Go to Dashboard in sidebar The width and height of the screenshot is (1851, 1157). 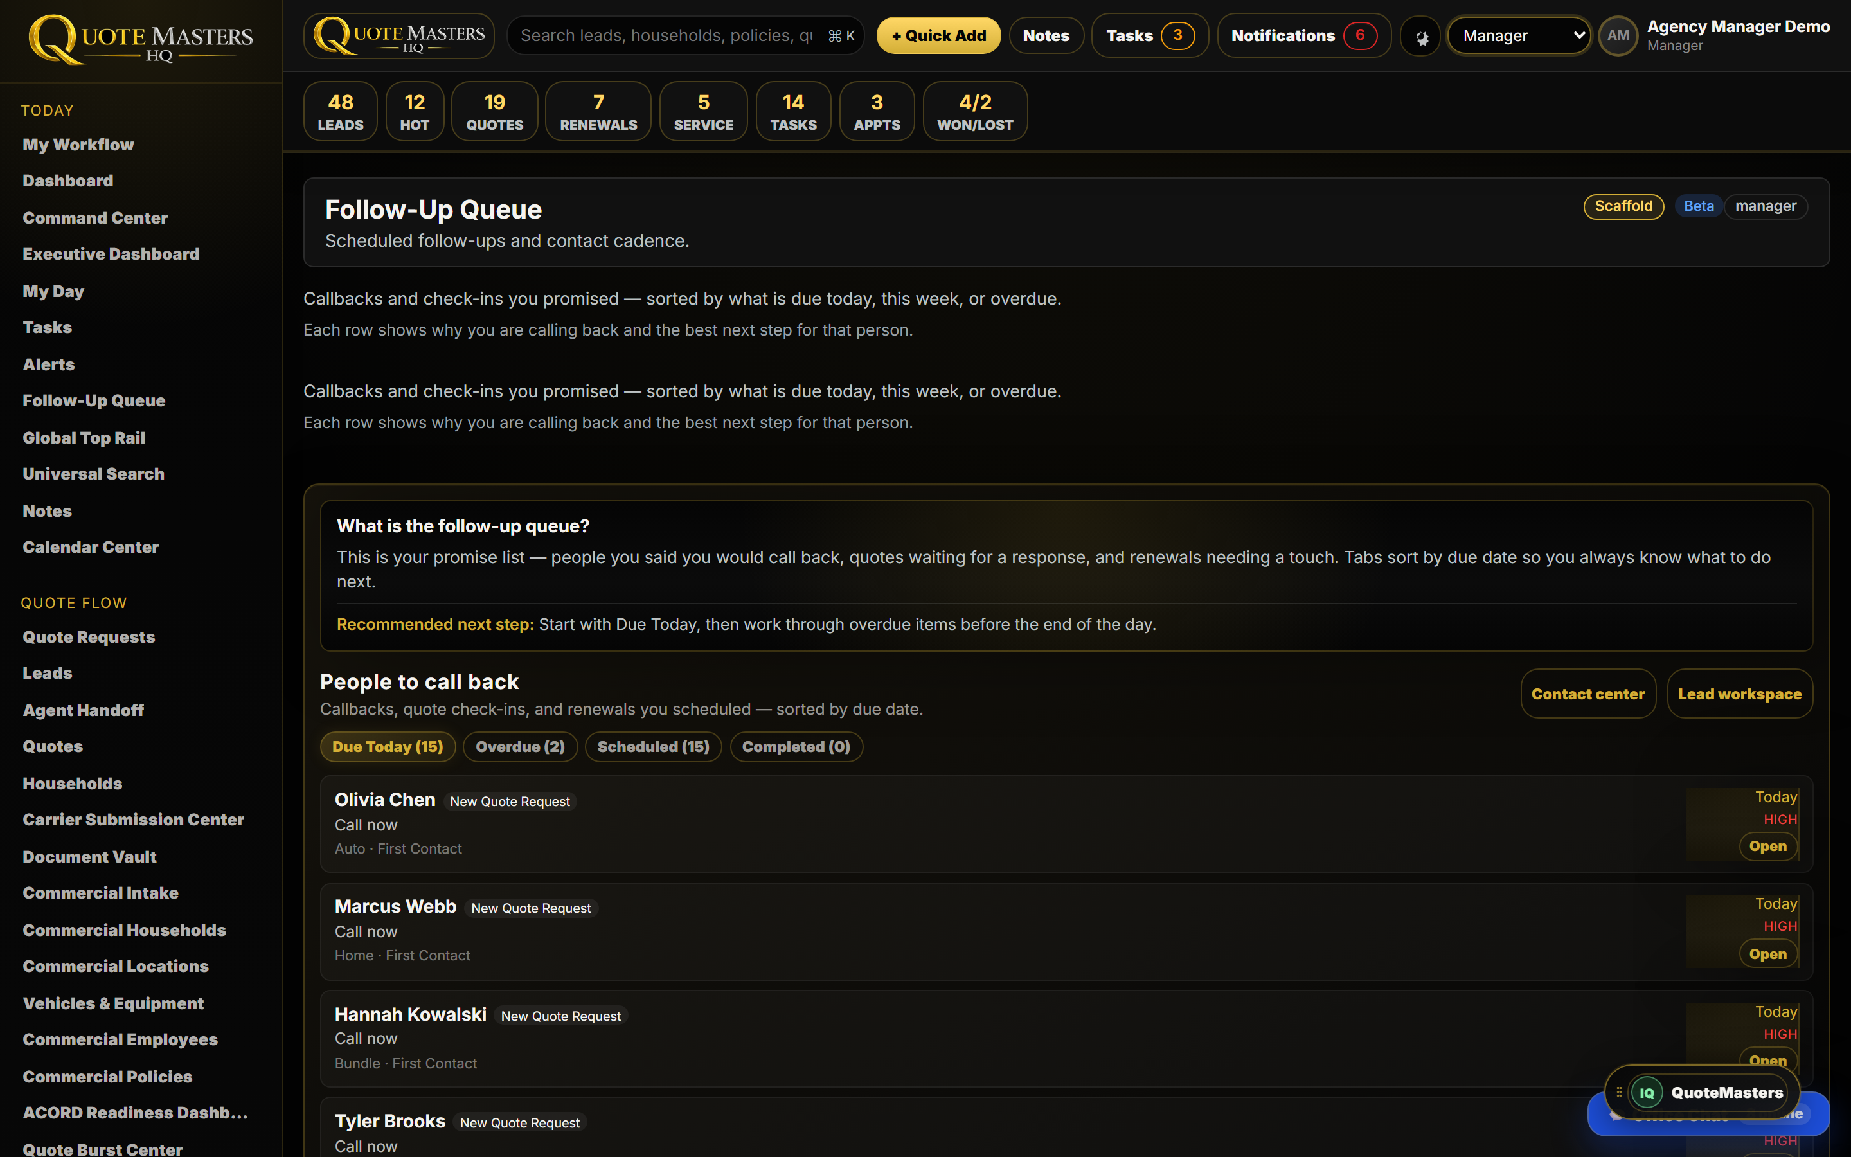click(68, 181)
